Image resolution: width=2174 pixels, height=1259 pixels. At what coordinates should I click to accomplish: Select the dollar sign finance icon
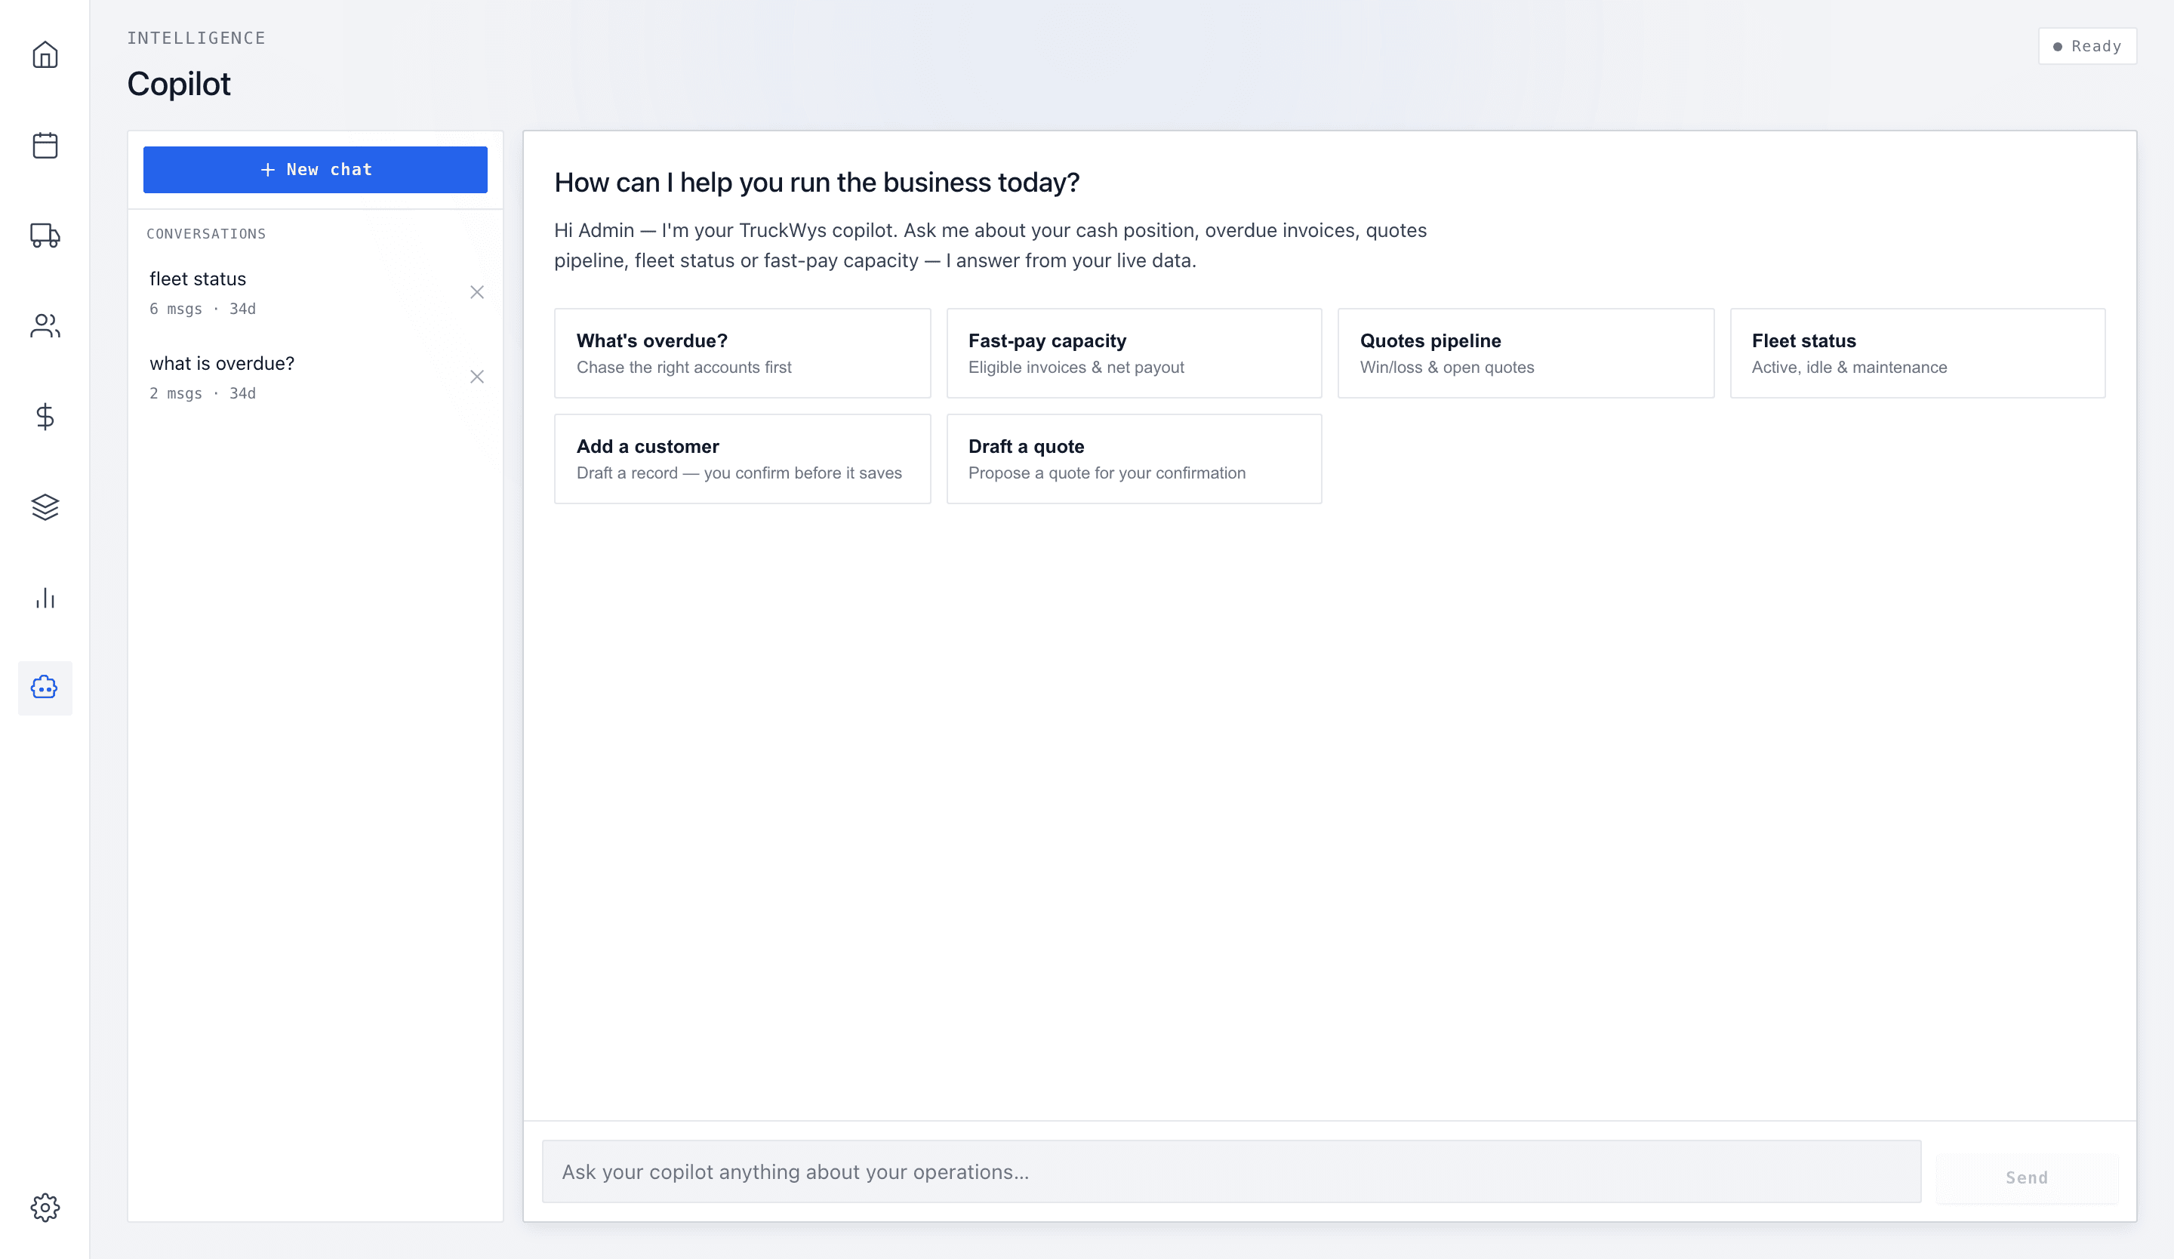45,417
